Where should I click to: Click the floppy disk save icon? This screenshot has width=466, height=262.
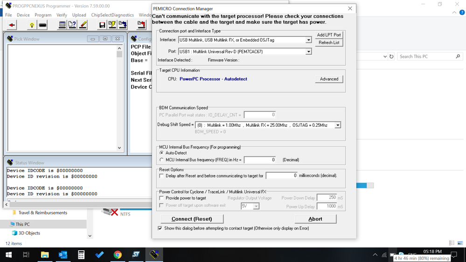(x=102, y=25)
